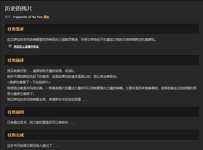
Task: Click the text 这本书已经很久都没有人碰过了
Action: 32,146
